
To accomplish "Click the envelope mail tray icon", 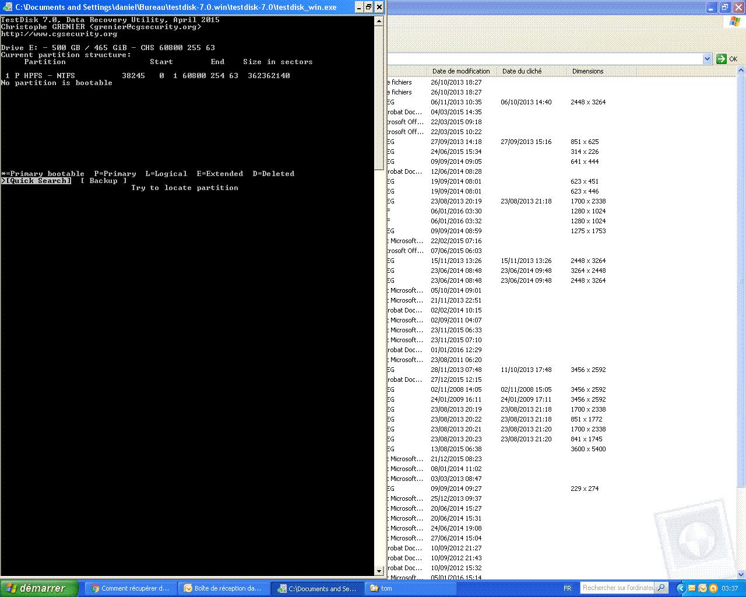I will point(692,588).
